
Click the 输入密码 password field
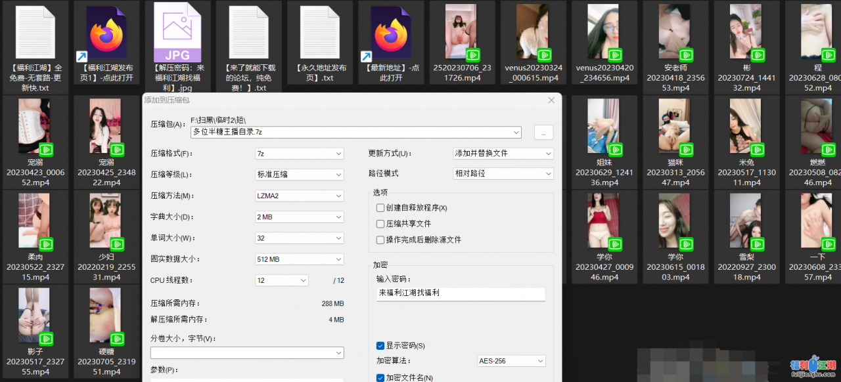click(x=461, y=293)
